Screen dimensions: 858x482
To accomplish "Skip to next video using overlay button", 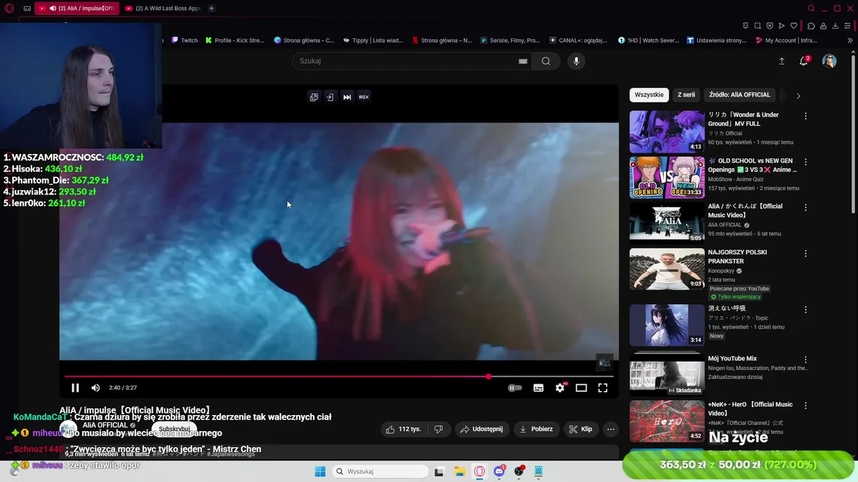I will click(347, 97).
